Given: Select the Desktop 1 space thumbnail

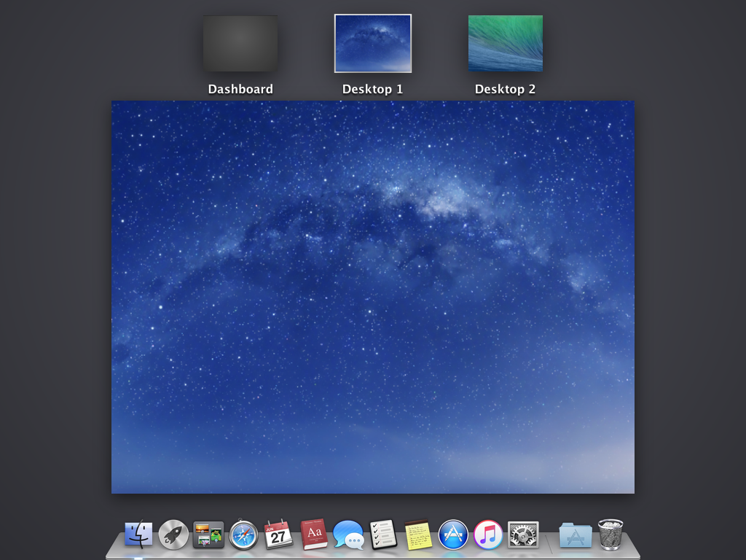Looking at the screenshot, I should pos(373,44).
